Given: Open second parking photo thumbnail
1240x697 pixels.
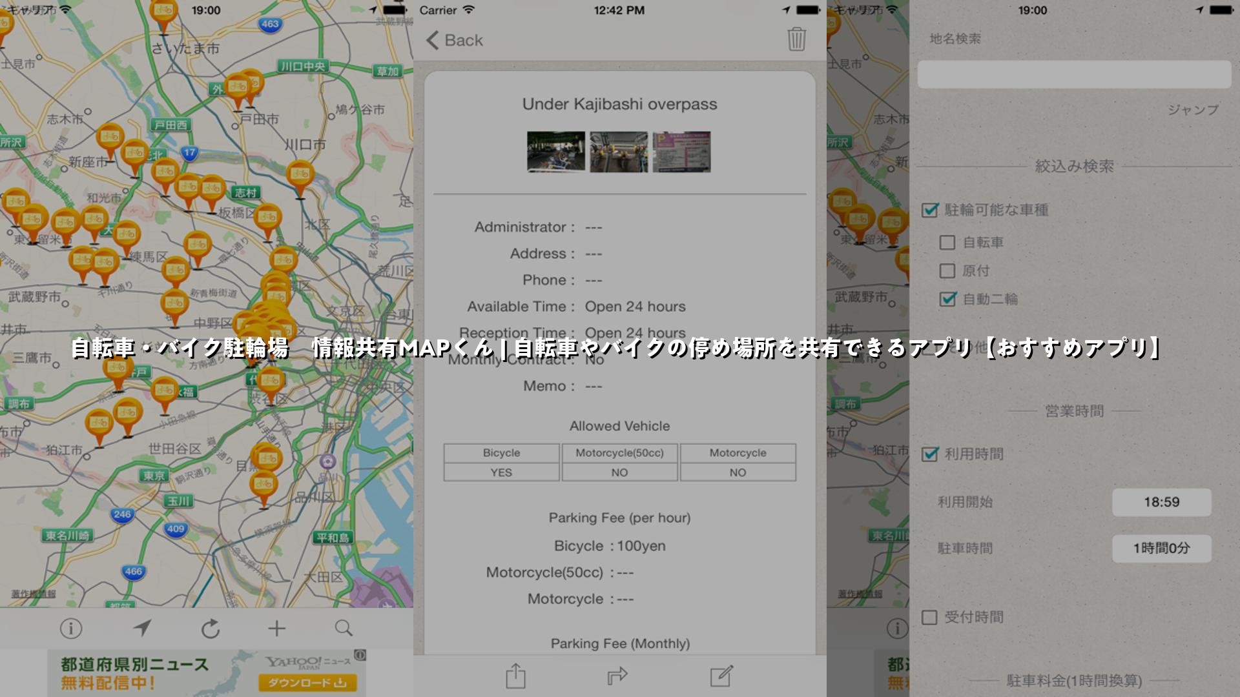Looking at the screenshot, I should click(x=619, y=152).
